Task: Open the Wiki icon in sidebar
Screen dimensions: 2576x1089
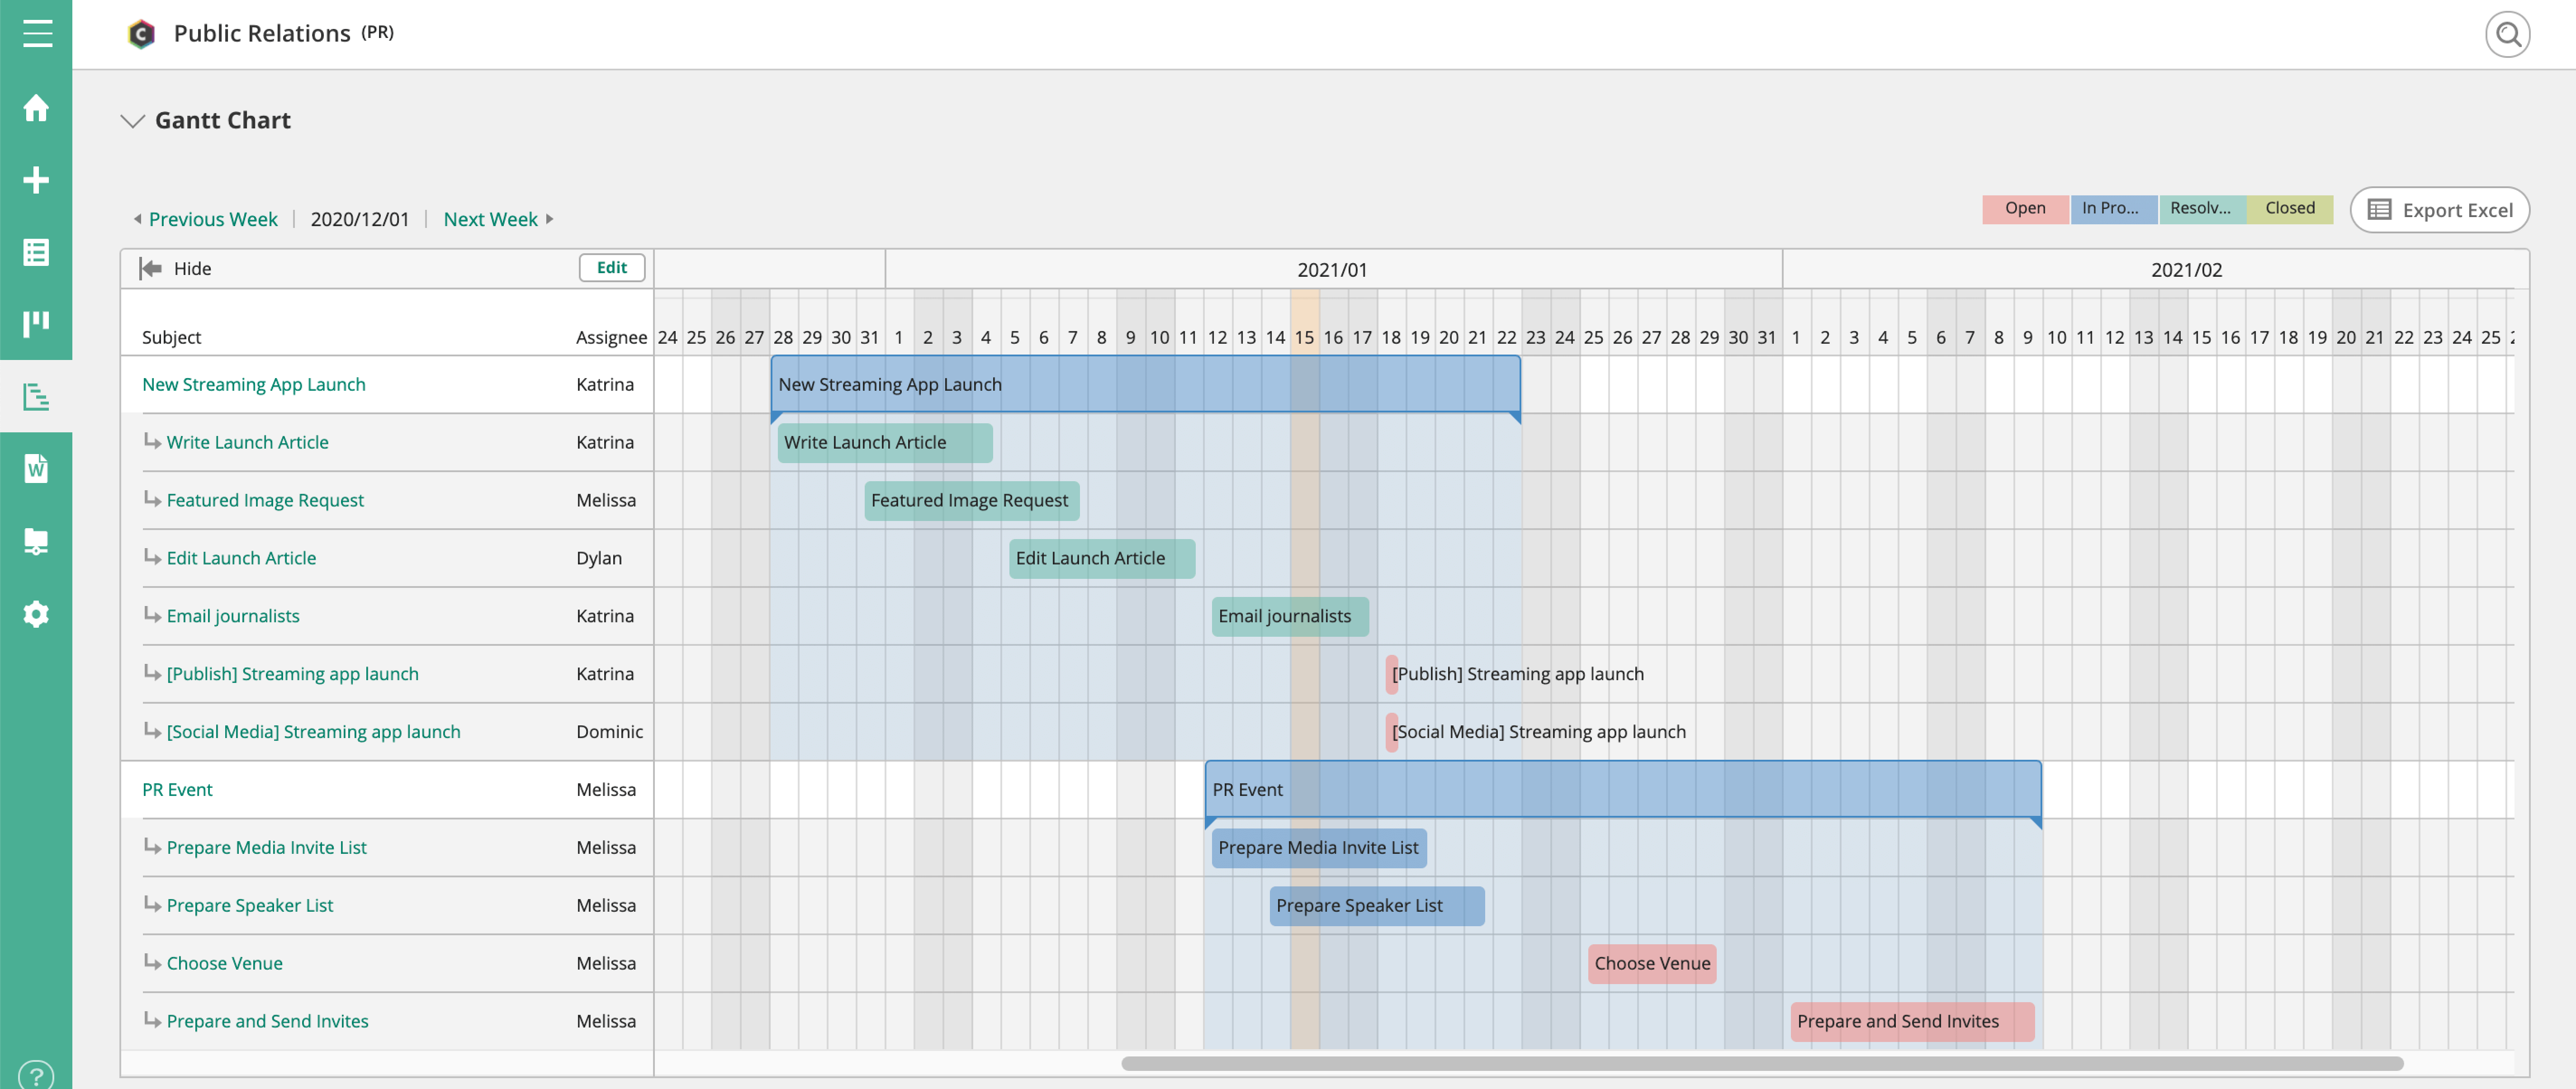Action: (36, 468)
